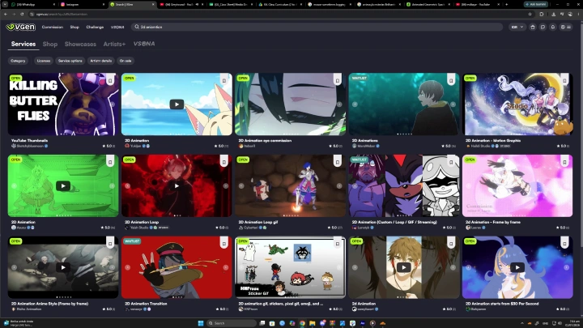Open the sticker GIF service thumbnail
Viewport: 583px width, 328px height.
(290, 267)
